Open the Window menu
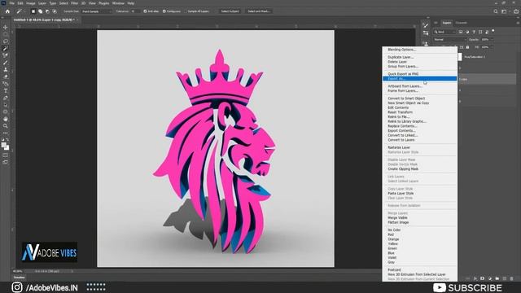This screenshot has height=293, width=521. (x=118, y=3)
